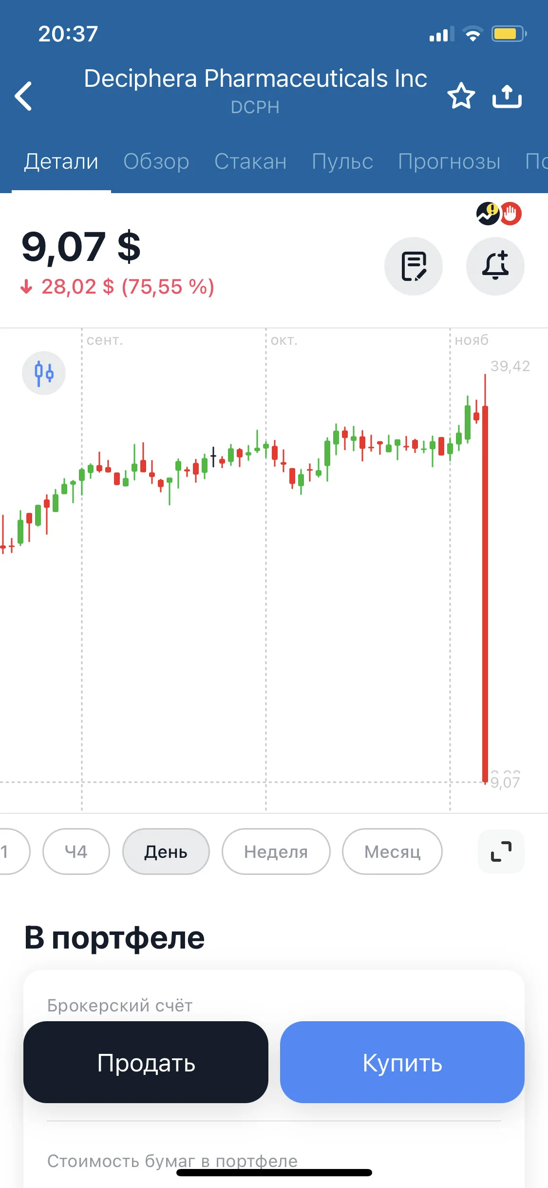The image size is (548, 1188).
Task: Select the Месяц timeframe chip
Action: tap(392, 851)
